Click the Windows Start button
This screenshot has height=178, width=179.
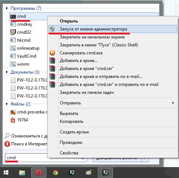6,173
